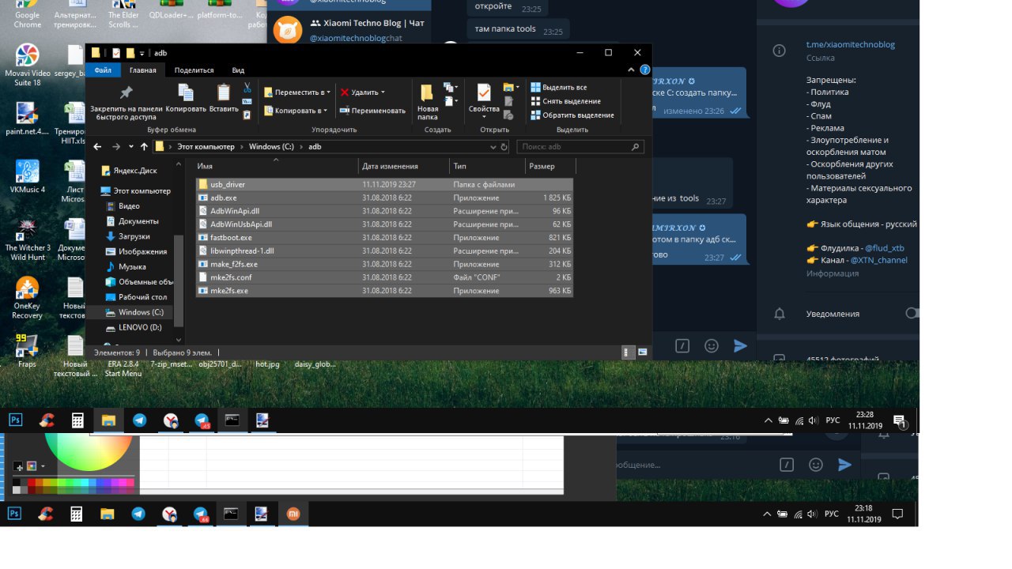
Task: Switch to the Главная ribbon tab
Action: pos(143,70)
